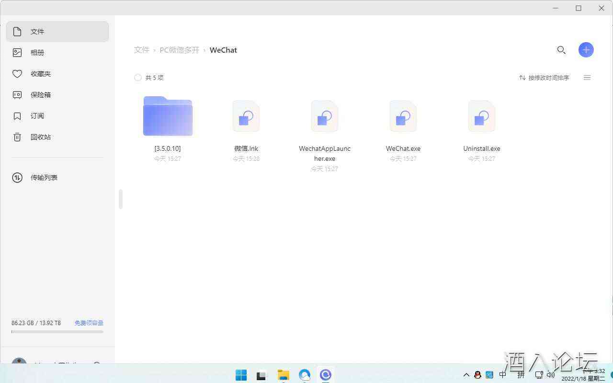The height and width of the screenshot is (383, 613).
Task: Open Microsoft Edge from the taskbar
Action: pos(305,375)
